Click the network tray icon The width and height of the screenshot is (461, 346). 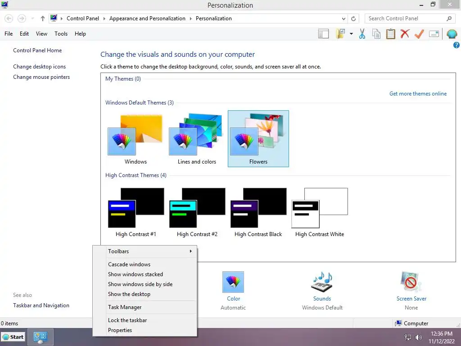pyautogui.click(x=408, y=337)
